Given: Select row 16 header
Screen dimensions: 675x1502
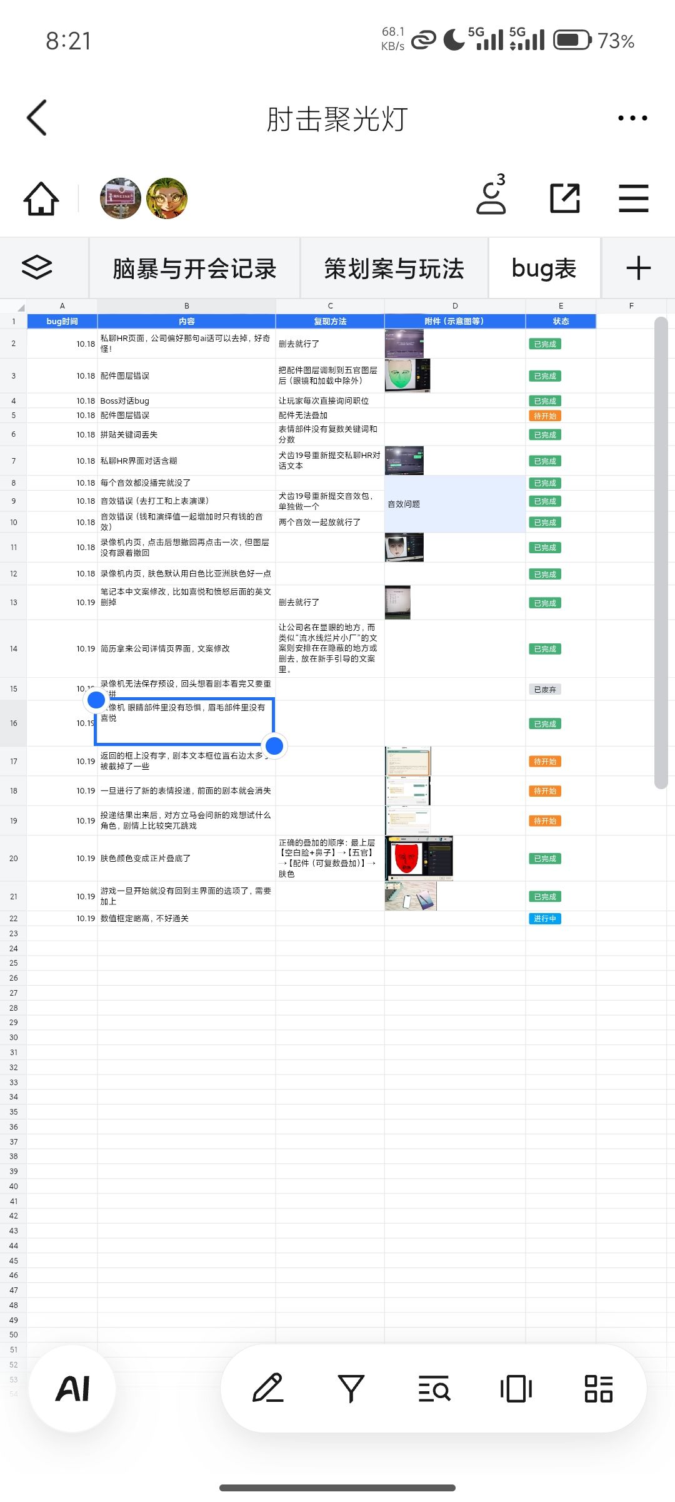Looking at the screenshot, I should pos(14,723).
